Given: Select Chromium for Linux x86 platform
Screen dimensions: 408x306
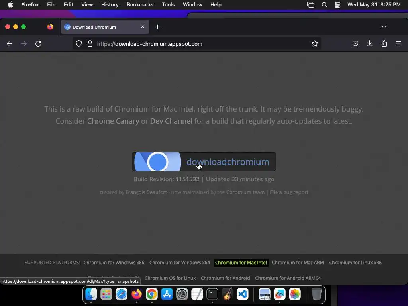Looking at the screenshot, I should click(355, 263).
